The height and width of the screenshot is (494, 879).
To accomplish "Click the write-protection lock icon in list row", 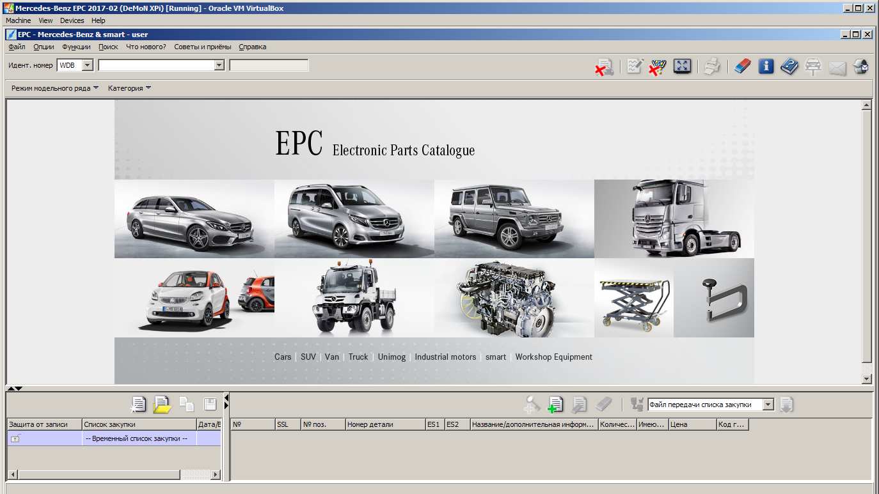I will click(16, 438).
